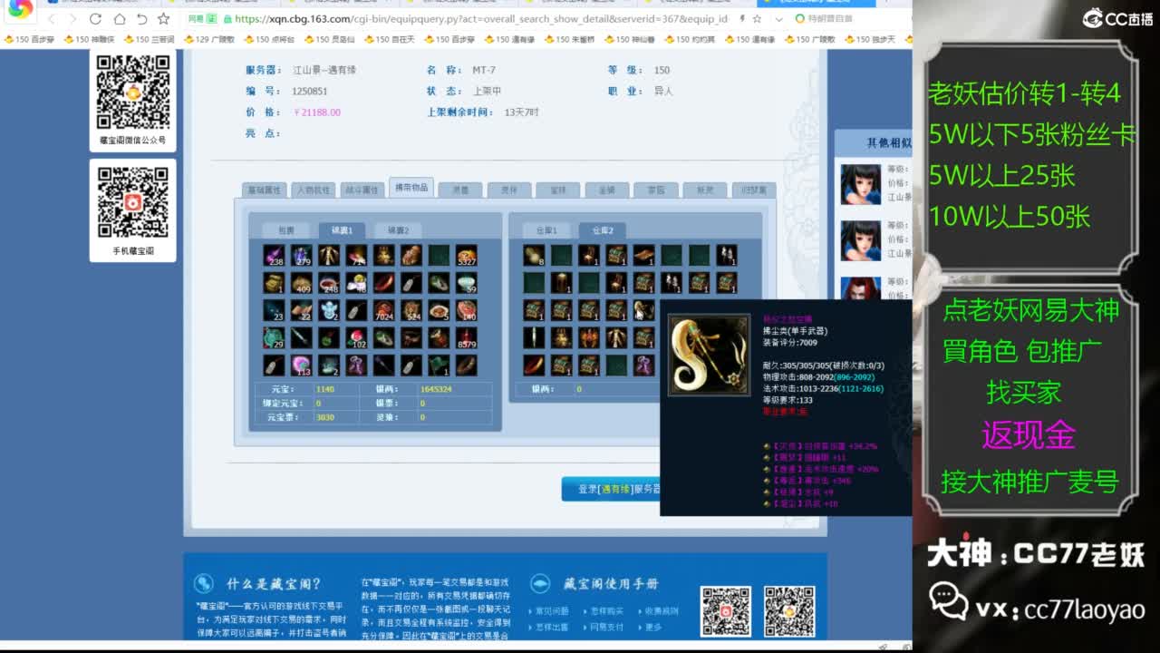Switch to the 携带物品 tab
Image resolution: width=1160 pixels, height=653 pixels.
coord(411,187)
